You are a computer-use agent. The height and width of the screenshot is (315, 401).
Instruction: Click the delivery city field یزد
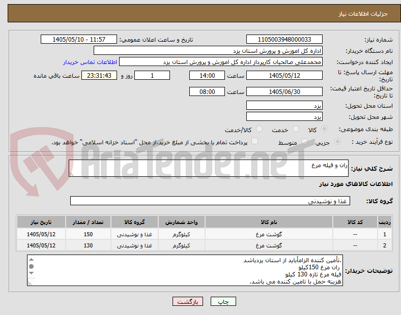tap(284, 116)
